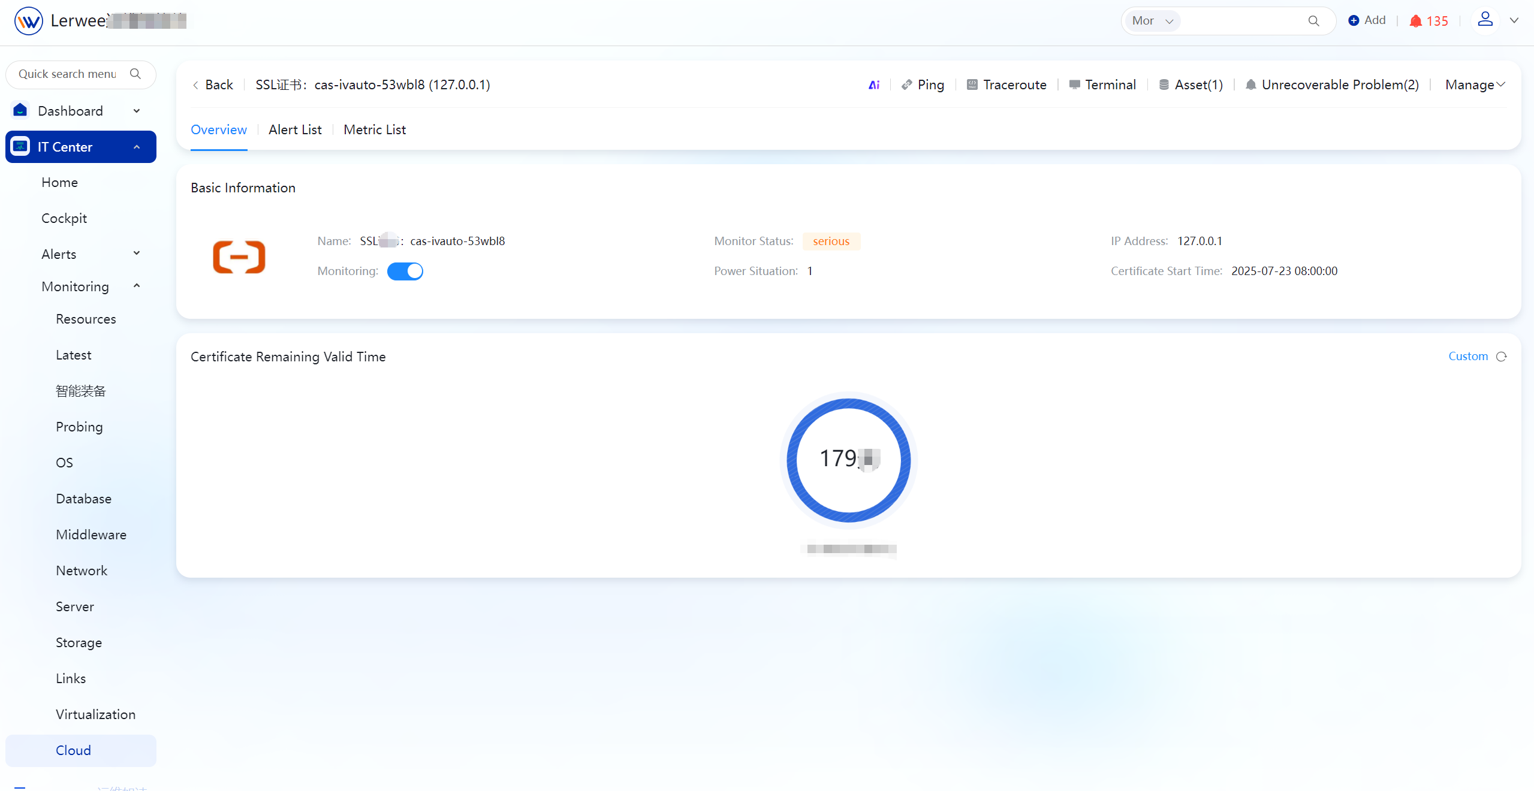
Task: Click the AI assistant icon
Action: pos(874,85)
